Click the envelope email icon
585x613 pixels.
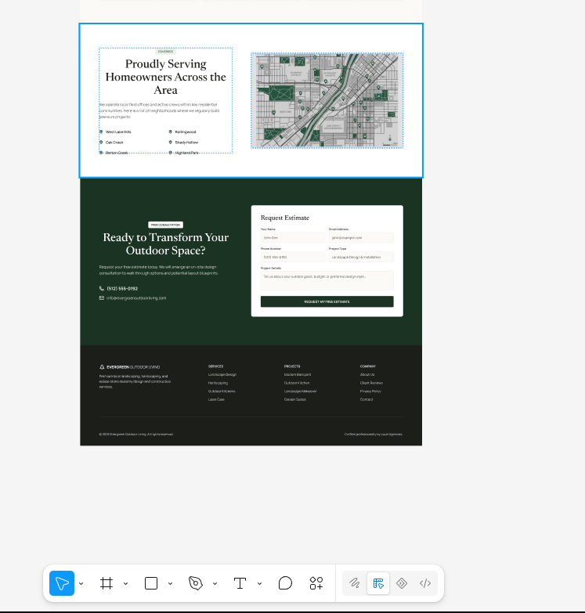coord(102,298)
